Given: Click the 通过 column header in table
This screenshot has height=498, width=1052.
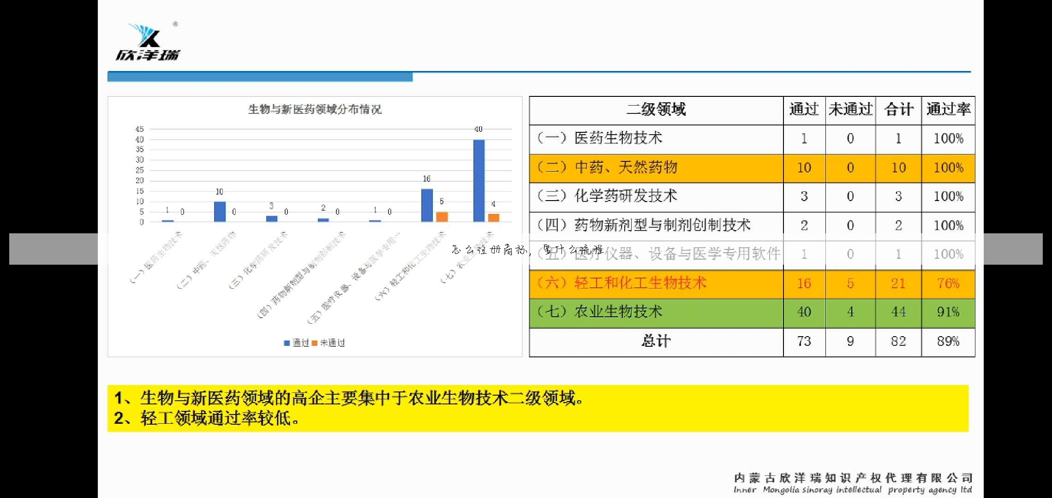Looking at the screenshot, I should click(804, 110).
